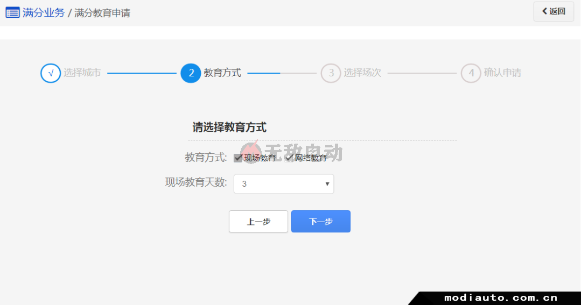
Task: Click the 教育方式 step label
Action: [222, 73]
